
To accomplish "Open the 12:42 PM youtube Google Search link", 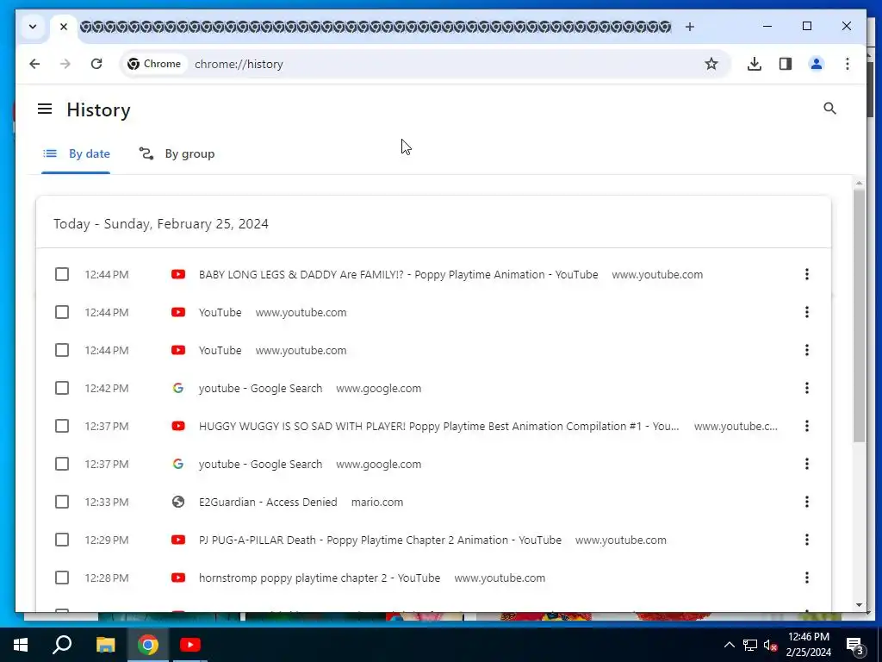I will tap(260, 388).
